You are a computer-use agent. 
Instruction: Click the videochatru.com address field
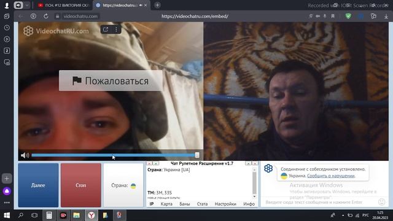[80, 17]
